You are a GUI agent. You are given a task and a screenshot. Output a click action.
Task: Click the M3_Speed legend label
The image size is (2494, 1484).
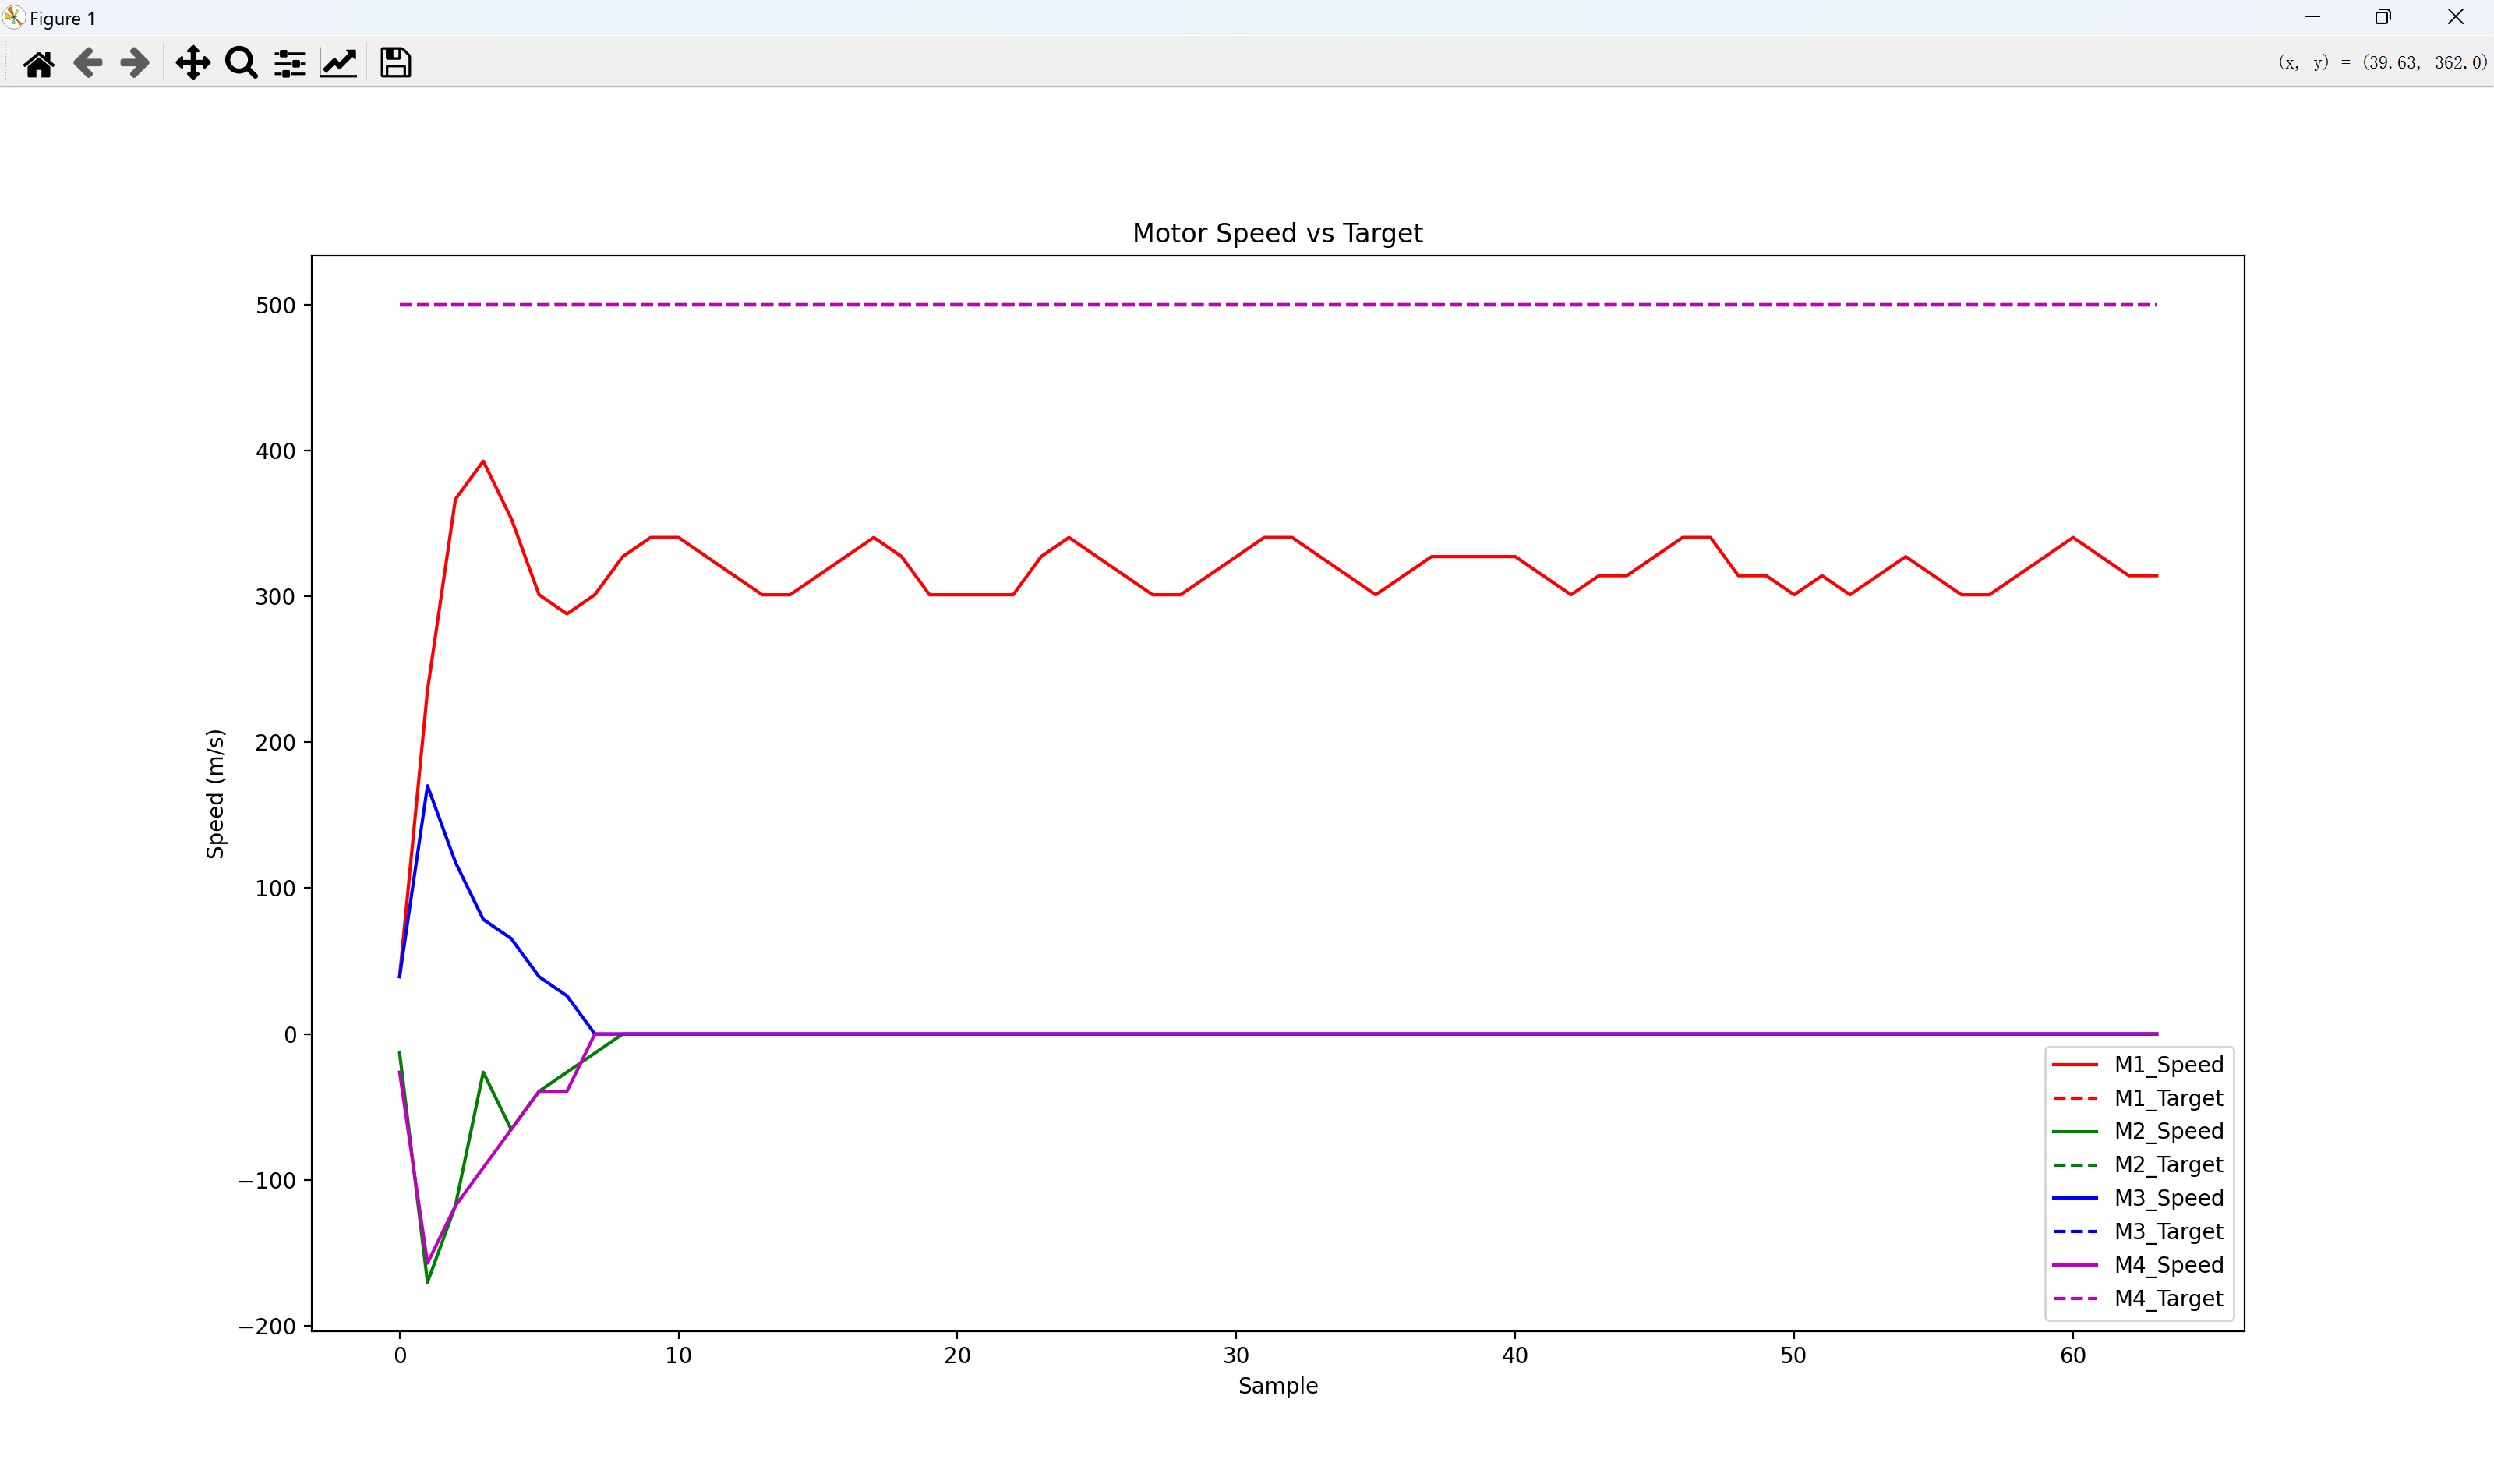pyautogui.click(x=2167, y=1197)
